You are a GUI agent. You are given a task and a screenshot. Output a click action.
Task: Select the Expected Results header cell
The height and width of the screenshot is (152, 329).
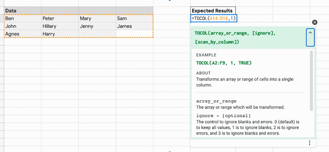[213, 11]
